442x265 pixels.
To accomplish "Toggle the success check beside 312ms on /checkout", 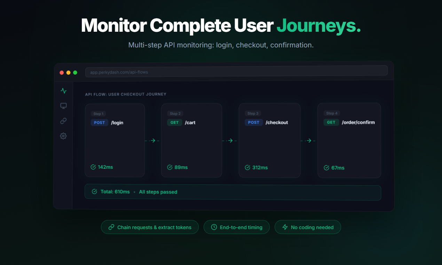I will (x=247, y=167).
